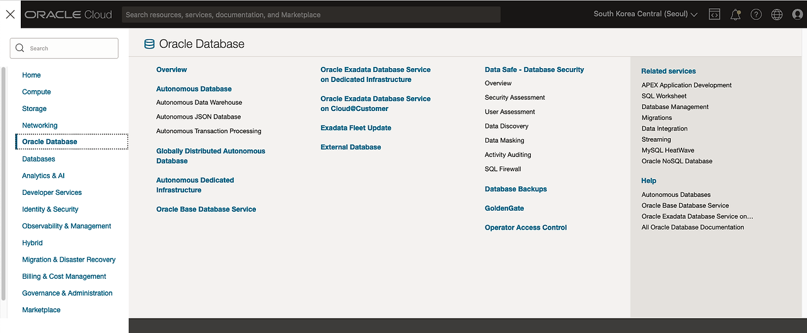Close the navigation menu with X icon

point(10,14)
